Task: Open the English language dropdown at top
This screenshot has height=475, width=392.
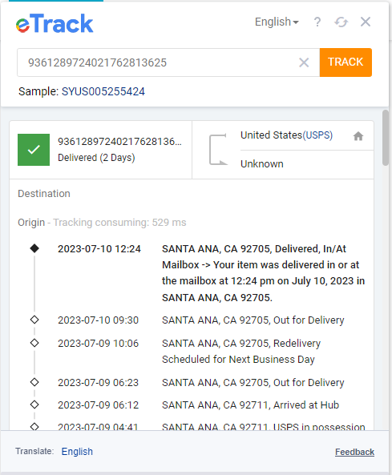Action: (x=277, y=22)
